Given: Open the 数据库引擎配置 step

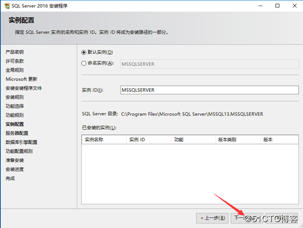Looking at the screenshot, I should click(21, 142).
